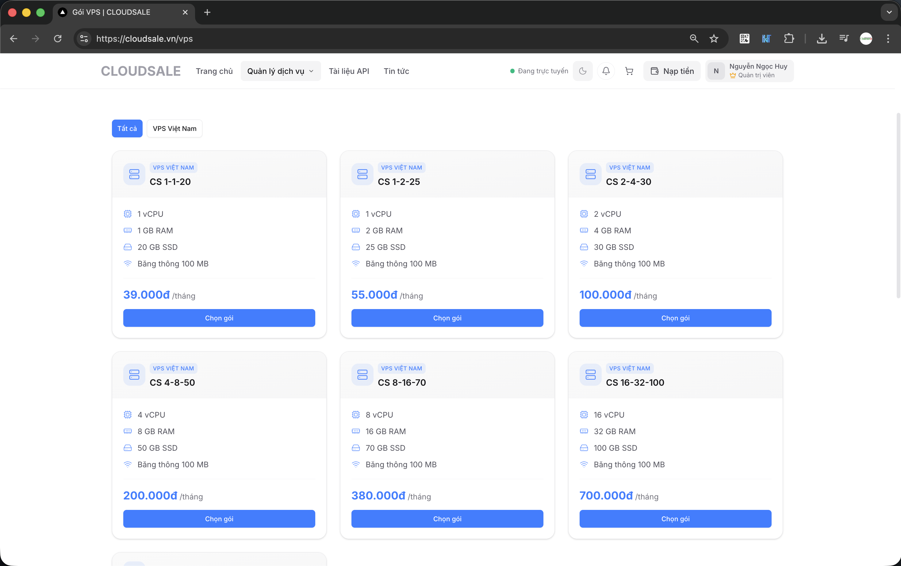The height and width of the screenshot is (566, 901).
Task: Close the Gói VPS tab
Action: pos(185,12)
